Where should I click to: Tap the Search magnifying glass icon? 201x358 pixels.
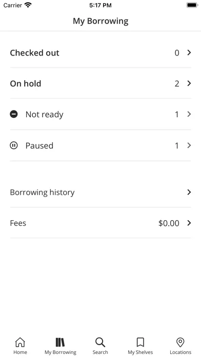coord(100,342)
